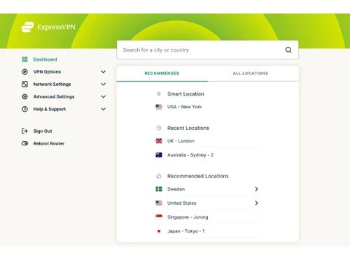Screen dimensions: 350x262
Task: Expand the Network Settings chevron
Action: (x=103, y=84)
